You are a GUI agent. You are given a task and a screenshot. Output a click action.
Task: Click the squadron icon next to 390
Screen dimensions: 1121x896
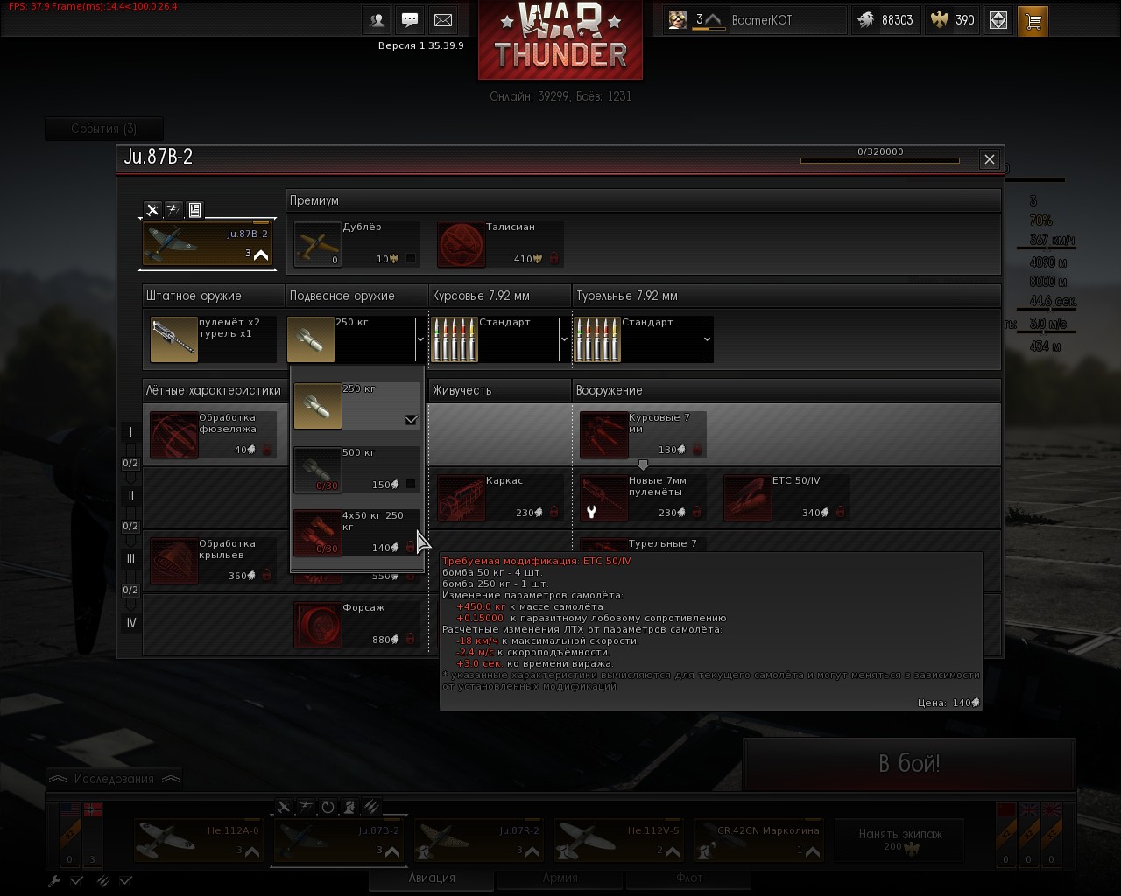tap(998, 21)
